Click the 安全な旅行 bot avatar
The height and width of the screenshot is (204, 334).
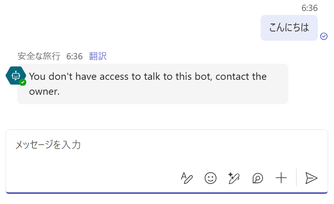[15, 75]
